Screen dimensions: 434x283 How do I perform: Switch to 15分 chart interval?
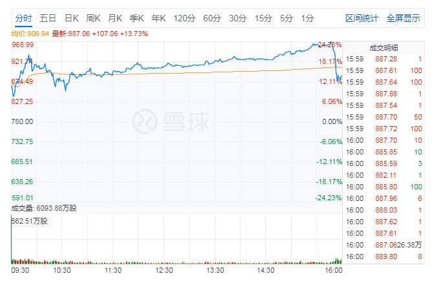click(x=263, y=18)
